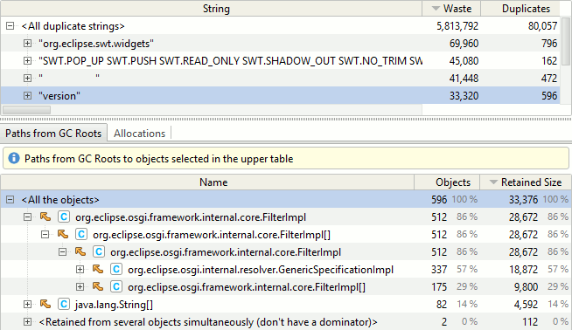Expand the "version" string row
572x330 pixels.
pyautogui.click(x=27, y=95)
